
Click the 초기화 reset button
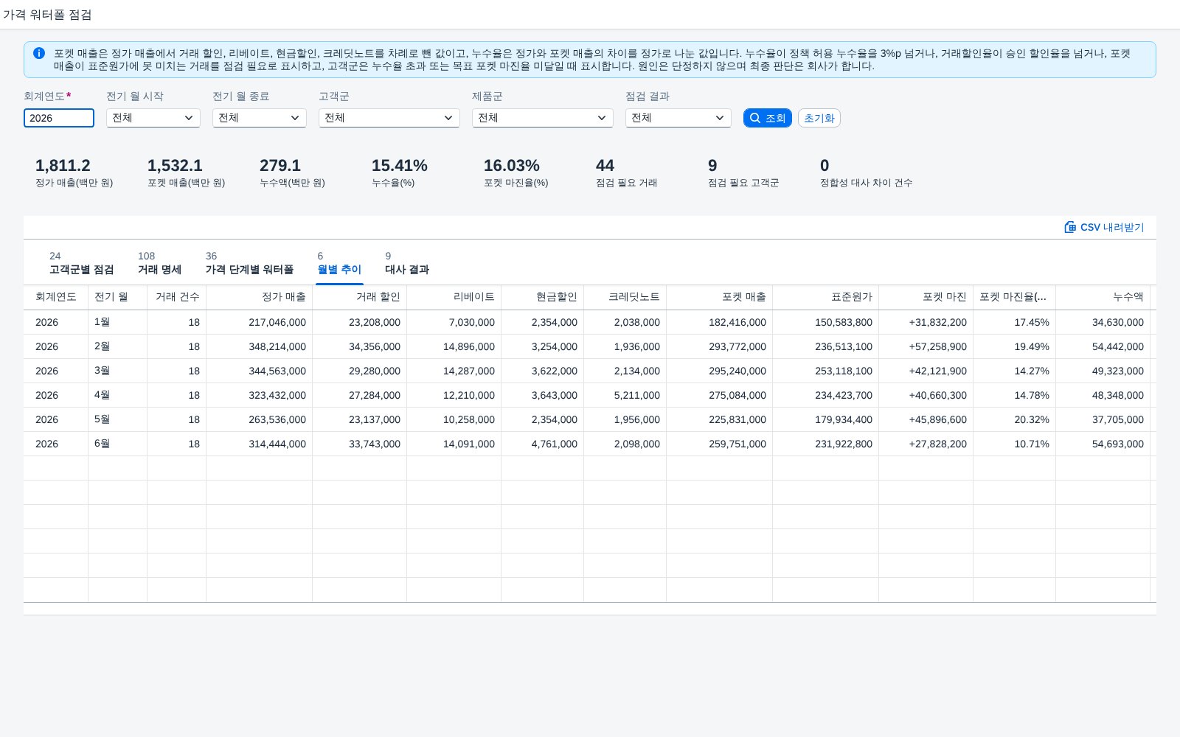click(819, 118)
